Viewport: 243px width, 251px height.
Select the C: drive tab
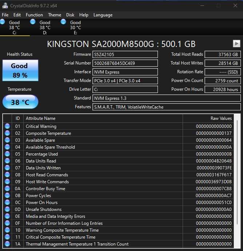(15, 27)
